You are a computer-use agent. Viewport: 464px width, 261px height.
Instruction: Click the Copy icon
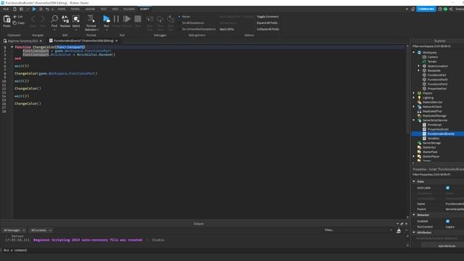point(14,22)
